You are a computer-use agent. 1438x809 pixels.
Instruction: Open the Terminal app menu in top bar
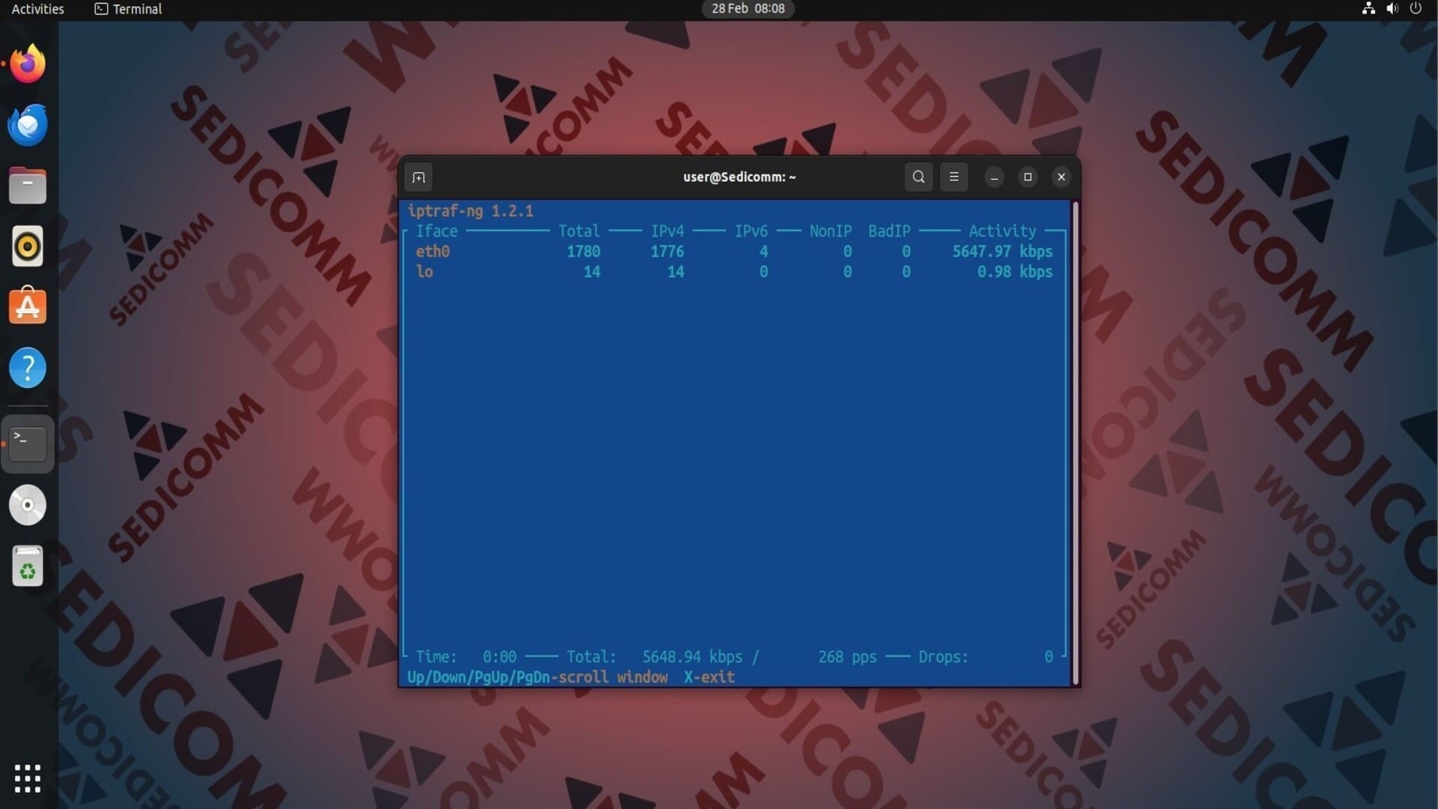click(128, 9)
